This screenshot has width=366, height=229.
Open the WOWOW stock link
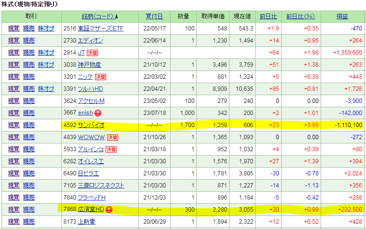tap(91, 137)
